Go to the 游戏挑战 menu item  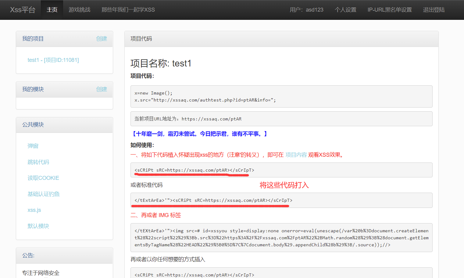[80, 10]
